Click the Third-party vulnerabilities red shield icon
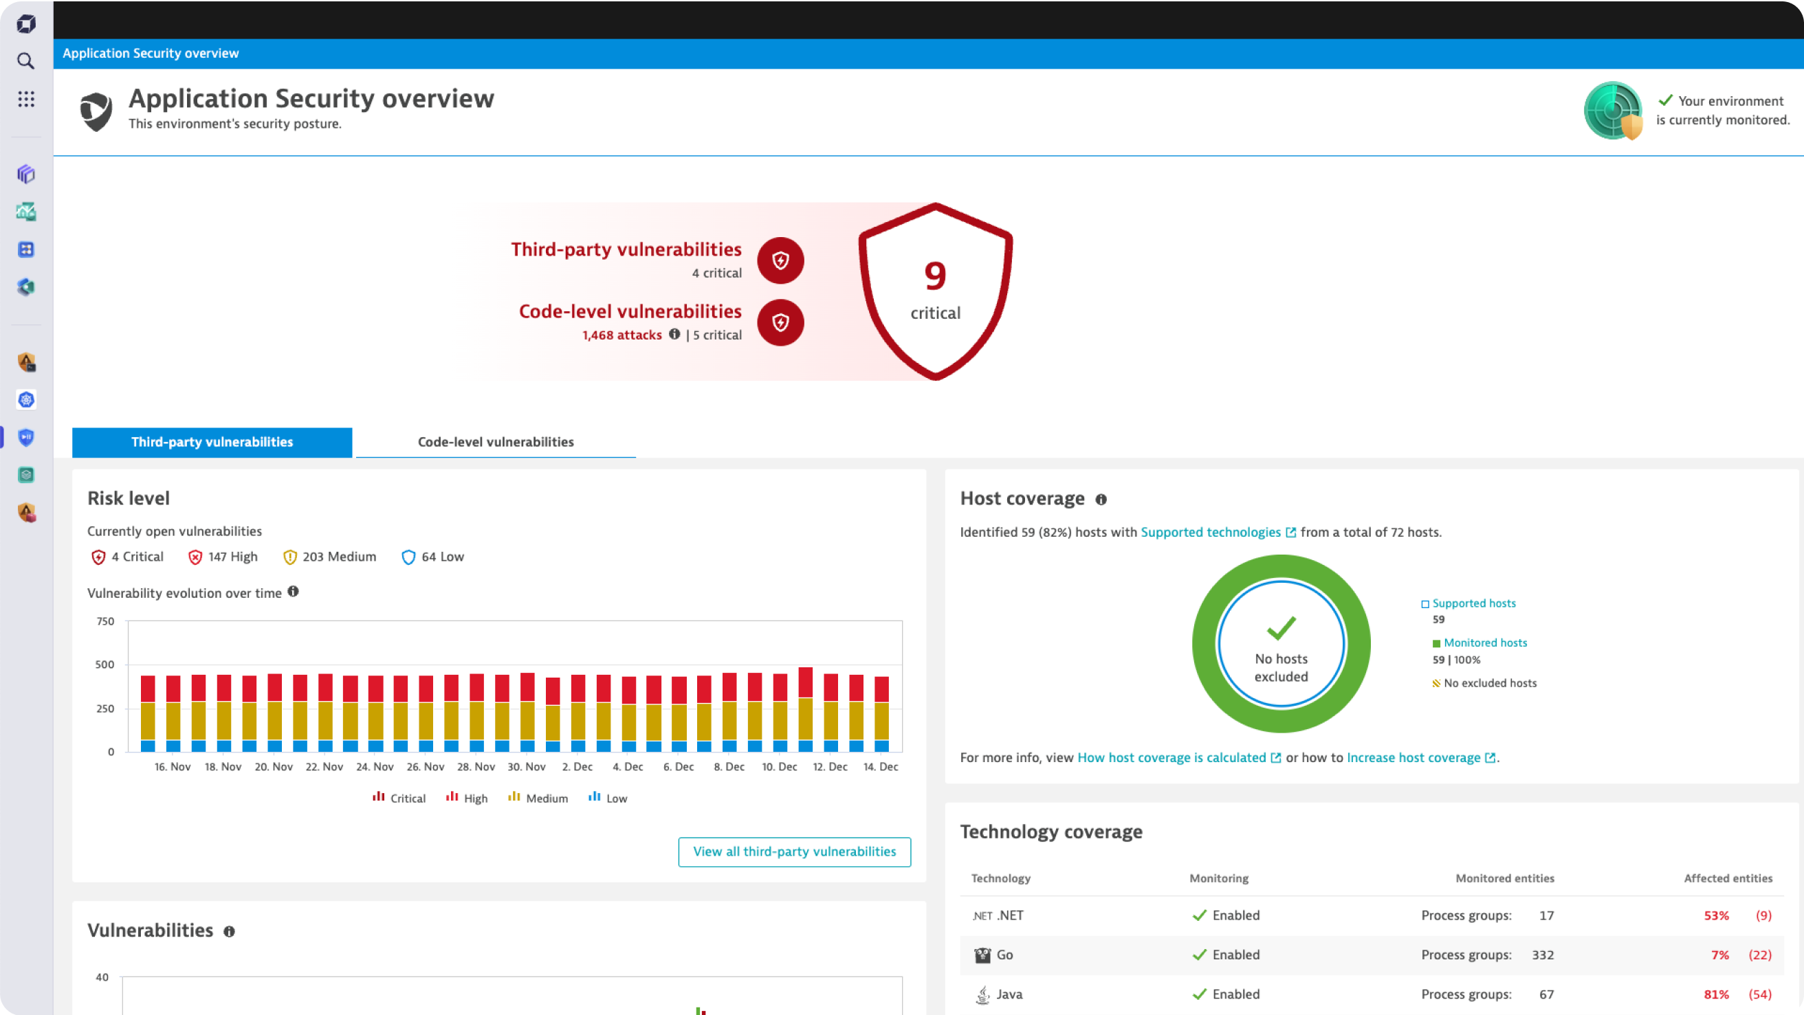 tap(780, 260)
